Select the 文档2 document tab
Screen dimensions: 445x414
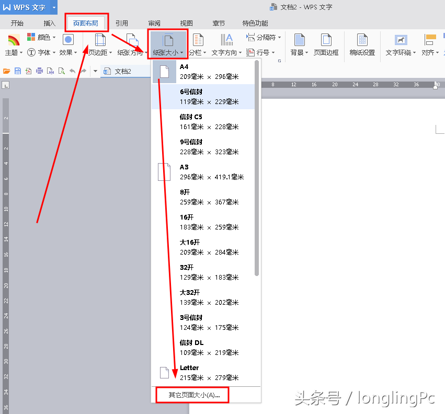click(125, 71)
